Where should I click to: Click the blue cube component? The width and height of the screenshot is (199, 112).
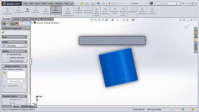[x=118, y=68]
